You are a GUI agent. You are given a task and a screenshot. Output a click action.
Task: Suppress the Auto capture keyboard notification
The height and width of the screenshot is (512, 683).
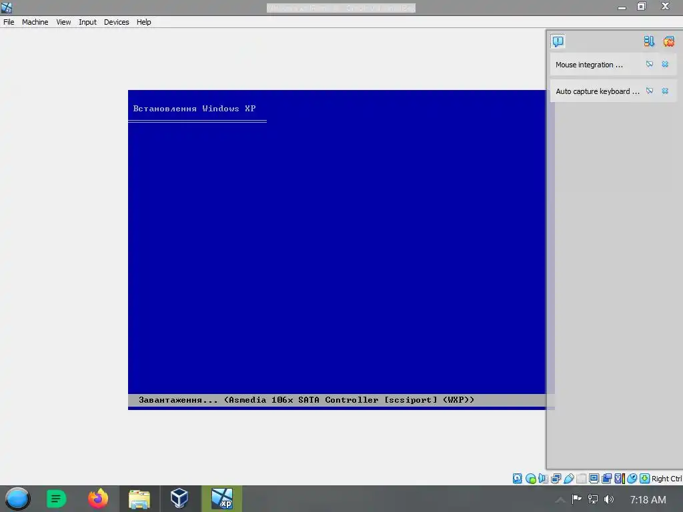tap(650, 91)
